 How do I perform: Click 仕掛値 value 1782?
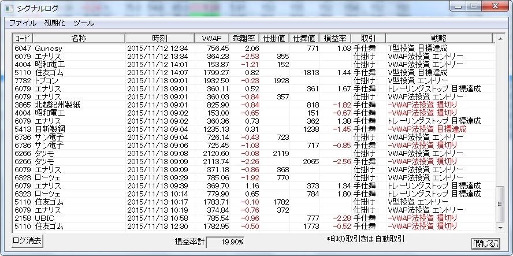[x=281, y=202]
